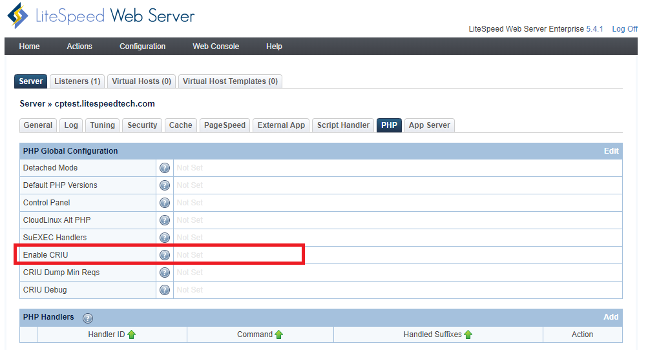The height and width of the screenshot is (350, 648).
Task: Click the Enable CRIU label
Action: [x=45, y=255]
